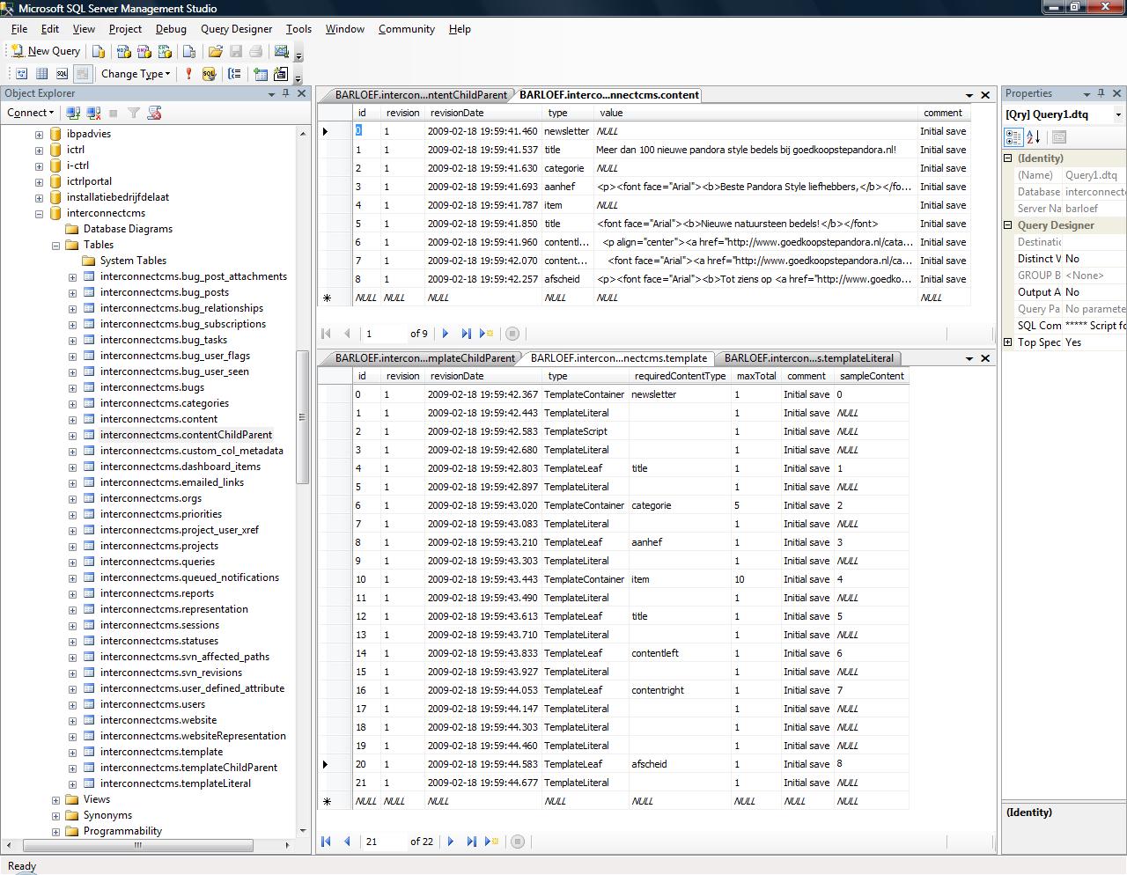Go to last row in content grid

click(467, 334)
